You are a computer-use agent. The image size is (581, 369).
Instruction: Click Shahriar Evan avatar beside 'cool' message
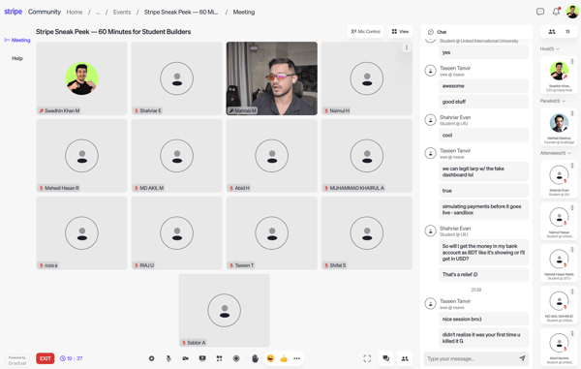pyautogui.click(x=430, y=120)
